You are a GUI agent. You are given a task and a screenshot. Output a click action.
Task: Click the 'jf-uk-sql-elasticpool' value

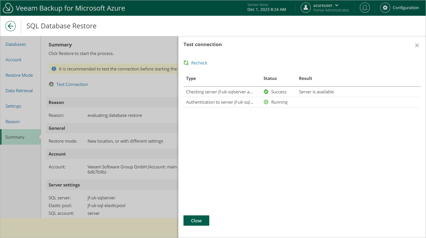click(x=106, y=206)
